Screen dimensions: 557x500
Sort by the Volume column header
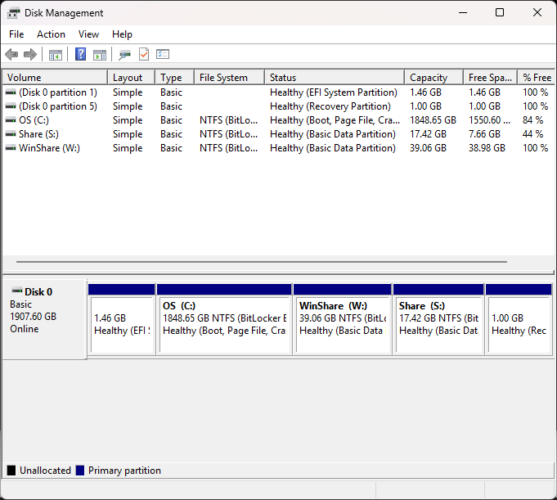[55, 78]
